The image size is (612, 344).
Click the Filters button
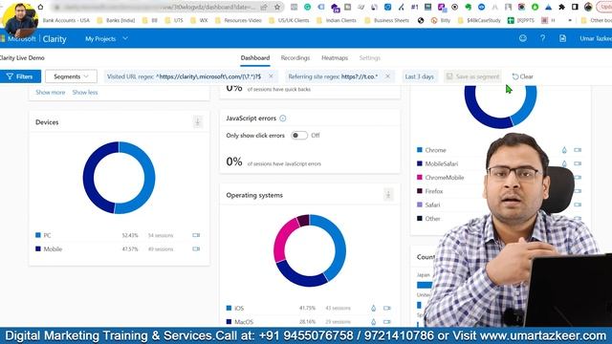pos(20,76)
